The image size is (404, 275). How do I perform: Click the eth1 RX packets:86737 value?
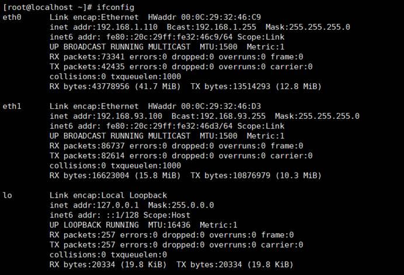84,146
